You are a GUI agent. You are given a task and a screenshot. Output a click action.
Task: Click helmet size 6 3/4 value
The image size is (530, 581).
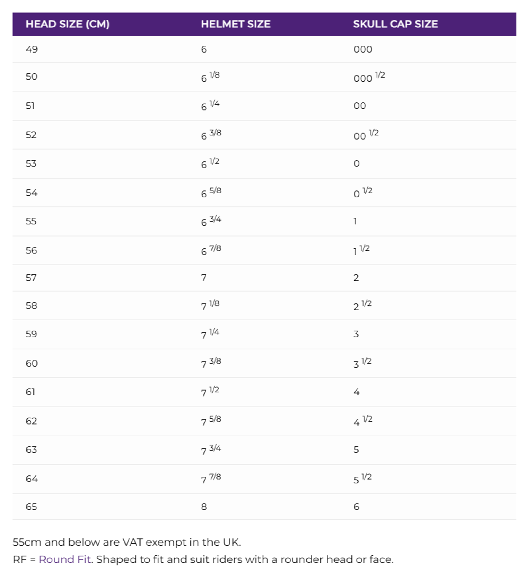pyautogui.click(x=211, y=221)
